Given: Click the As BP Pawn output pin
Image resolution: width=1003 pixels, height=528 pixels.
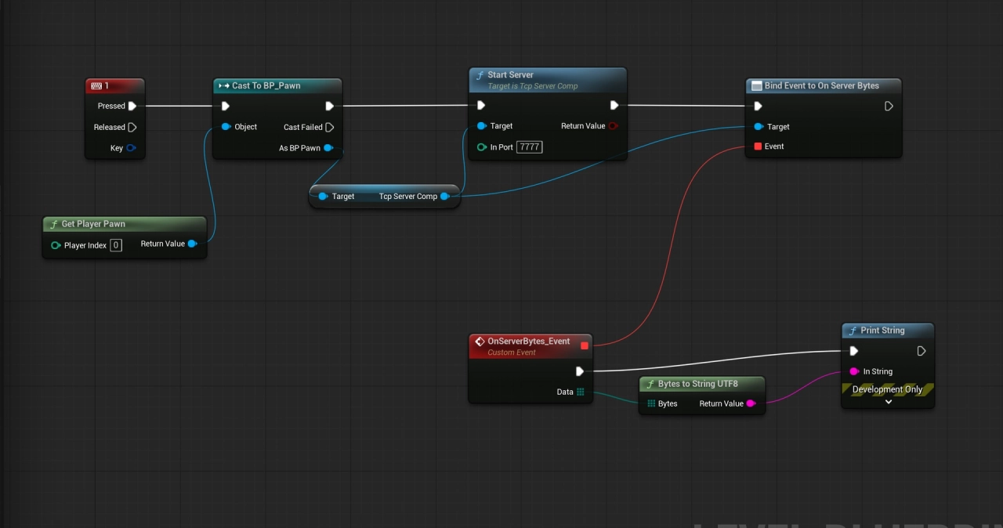Looking at the screenshot, I should coord(328,148).
